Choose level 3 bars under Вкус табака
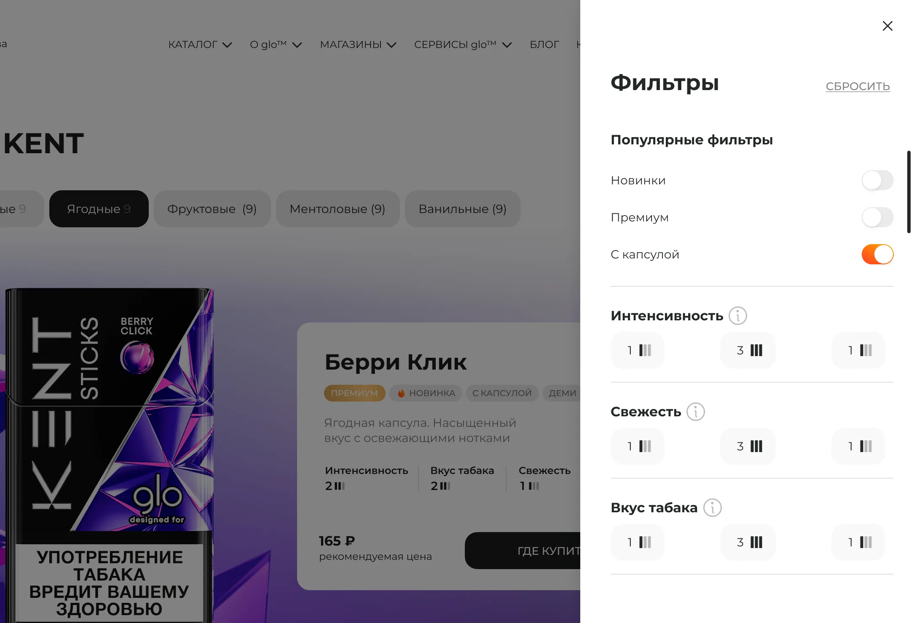Screen dimensions: 914x623 point(748,542)
